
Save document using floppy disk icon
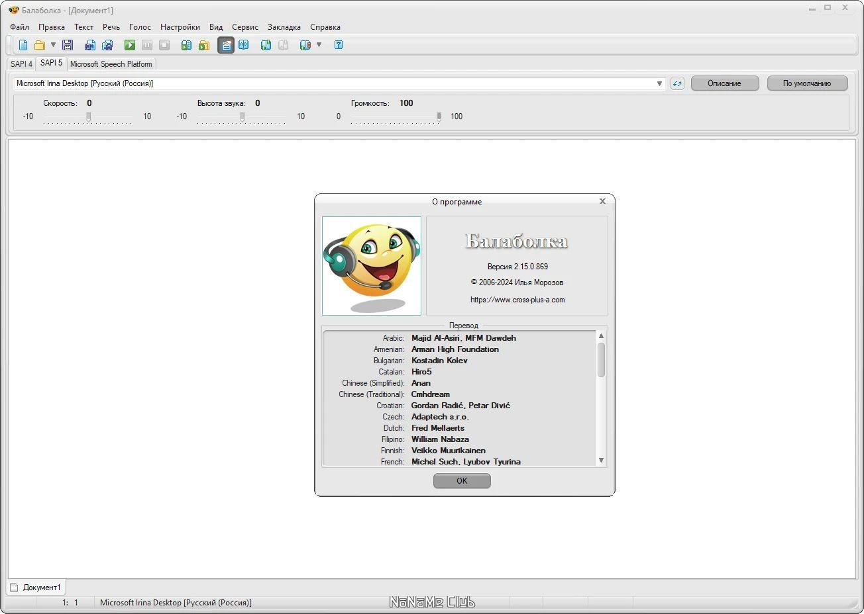pos(68,45)
